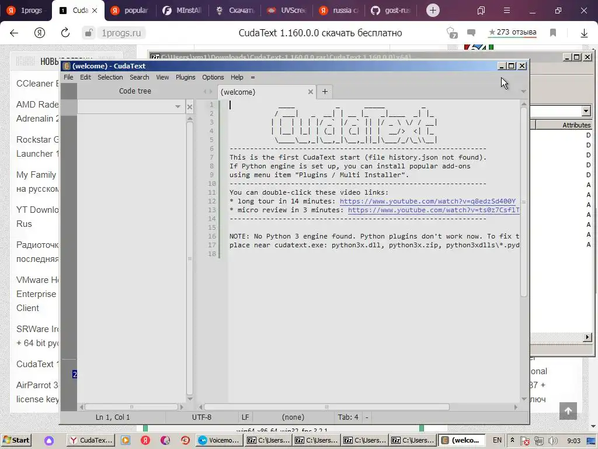Click the editor scroll-down arrow
The image size is (598, 449).
[x=524, y=399]
